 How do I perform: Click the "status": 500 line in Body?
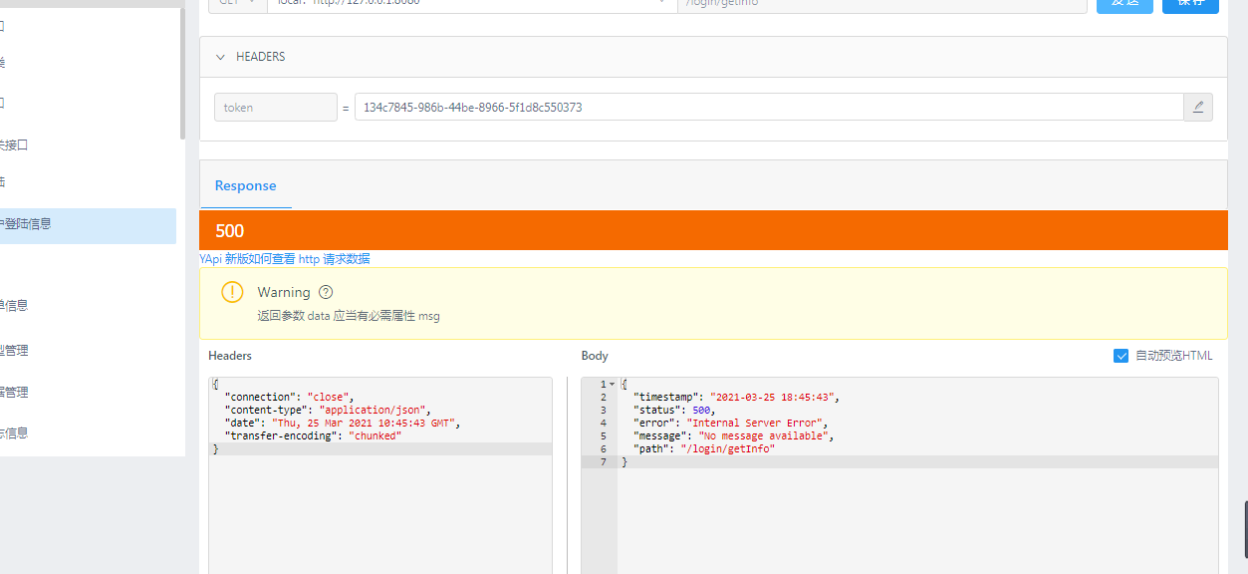click(674, 410)
